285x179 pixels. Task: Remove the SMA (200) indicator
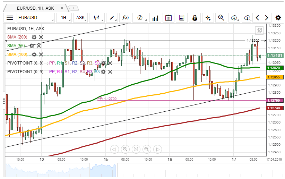click(x=41, y=37)
